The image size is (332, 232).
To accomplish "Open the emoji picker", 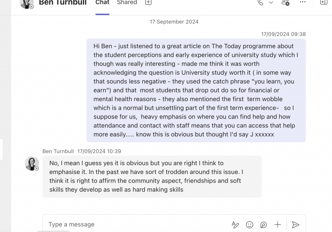I will pyautogui.click(x=249, y=225).
